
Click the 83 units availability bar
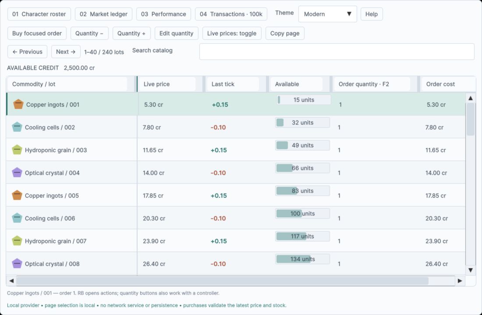click(302, 191)
